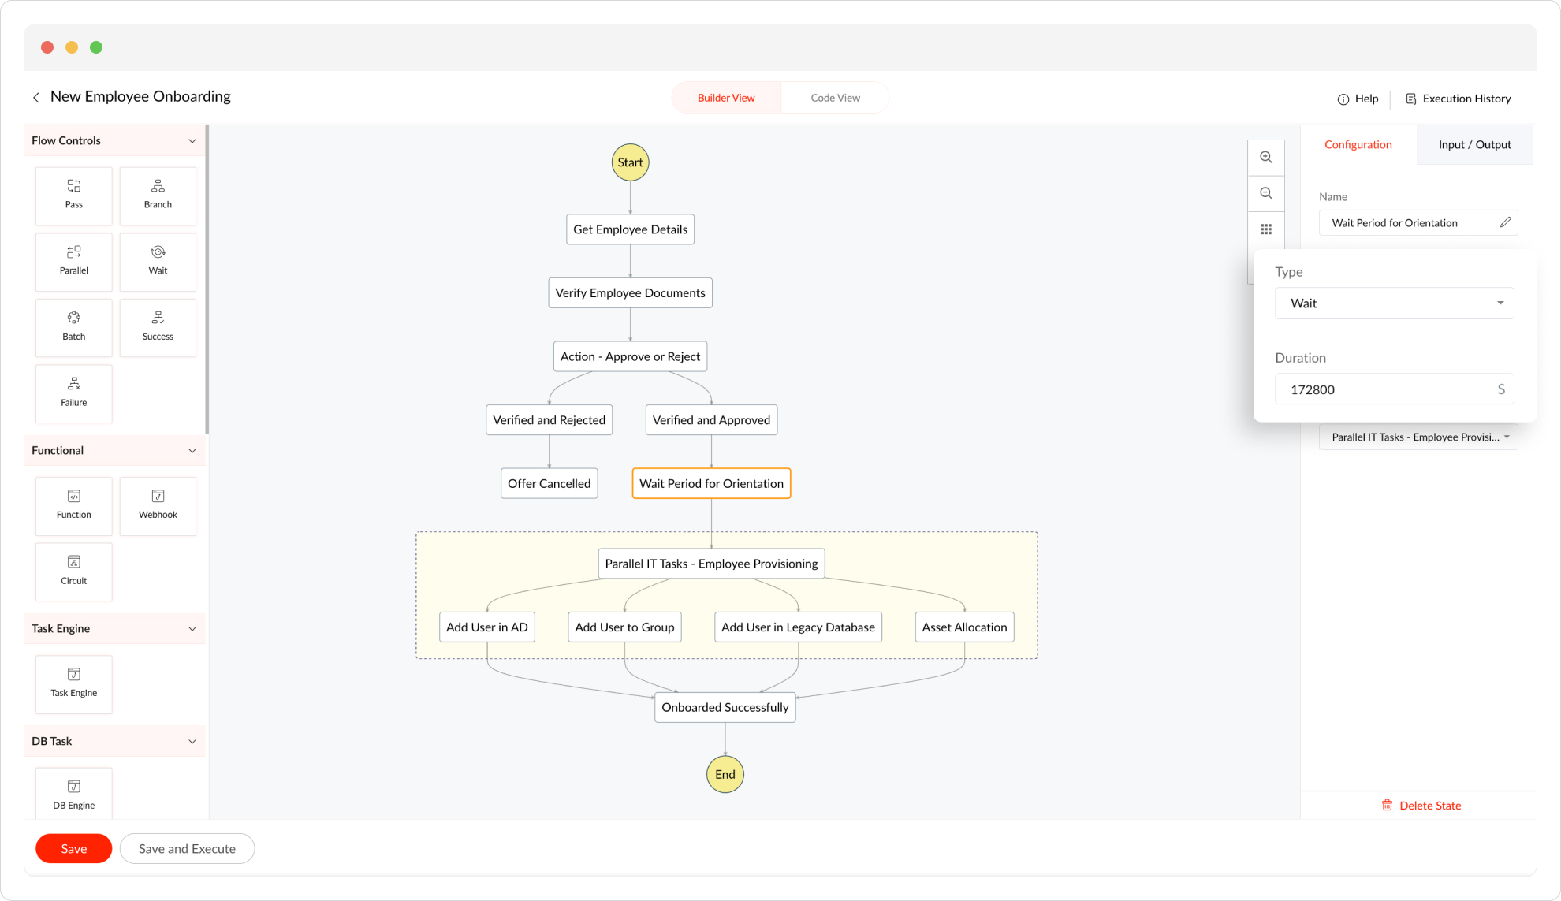Open the Type dropdown showing Wait

1394,303
